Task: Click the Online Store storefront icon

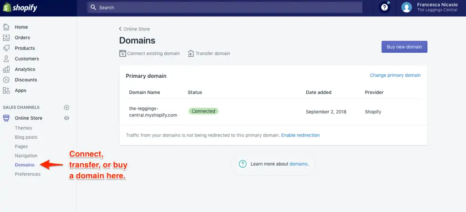Action: pos(6,118)
